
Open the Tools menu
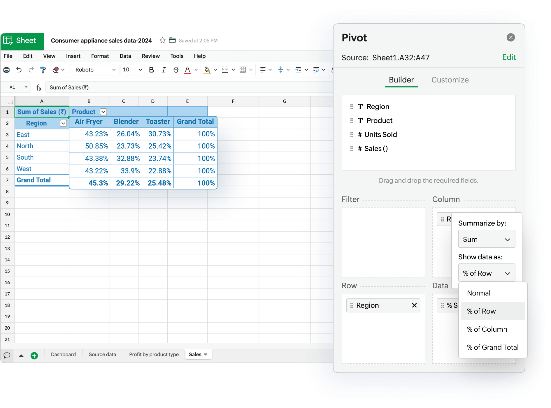pos(177,56)
